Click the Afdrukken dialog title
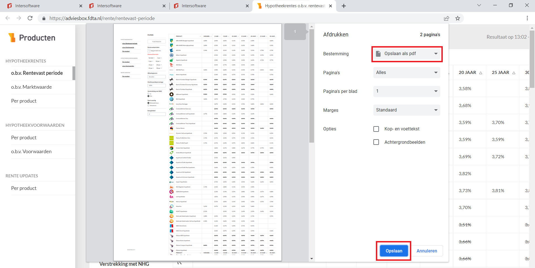This screenshot has width=535, height=268. 336,35
